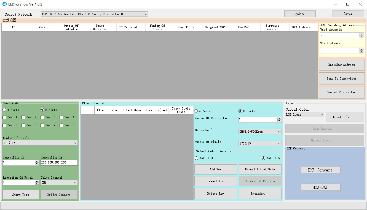Click the Screenshot Capture button
Image resolution: width=367 pixels, height=210 pixels.
[x=260, y=181]
